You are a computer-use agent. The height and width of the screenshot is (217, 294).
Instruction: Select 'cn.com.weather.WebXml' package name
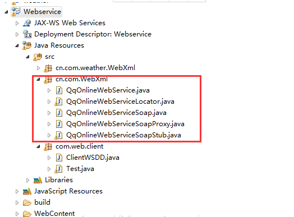[x=95, y=68]
